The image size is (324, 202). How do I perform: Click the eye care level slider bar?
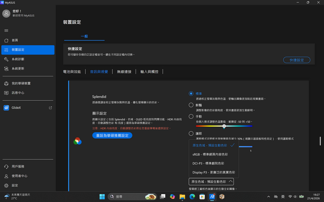tap(246, 146)
